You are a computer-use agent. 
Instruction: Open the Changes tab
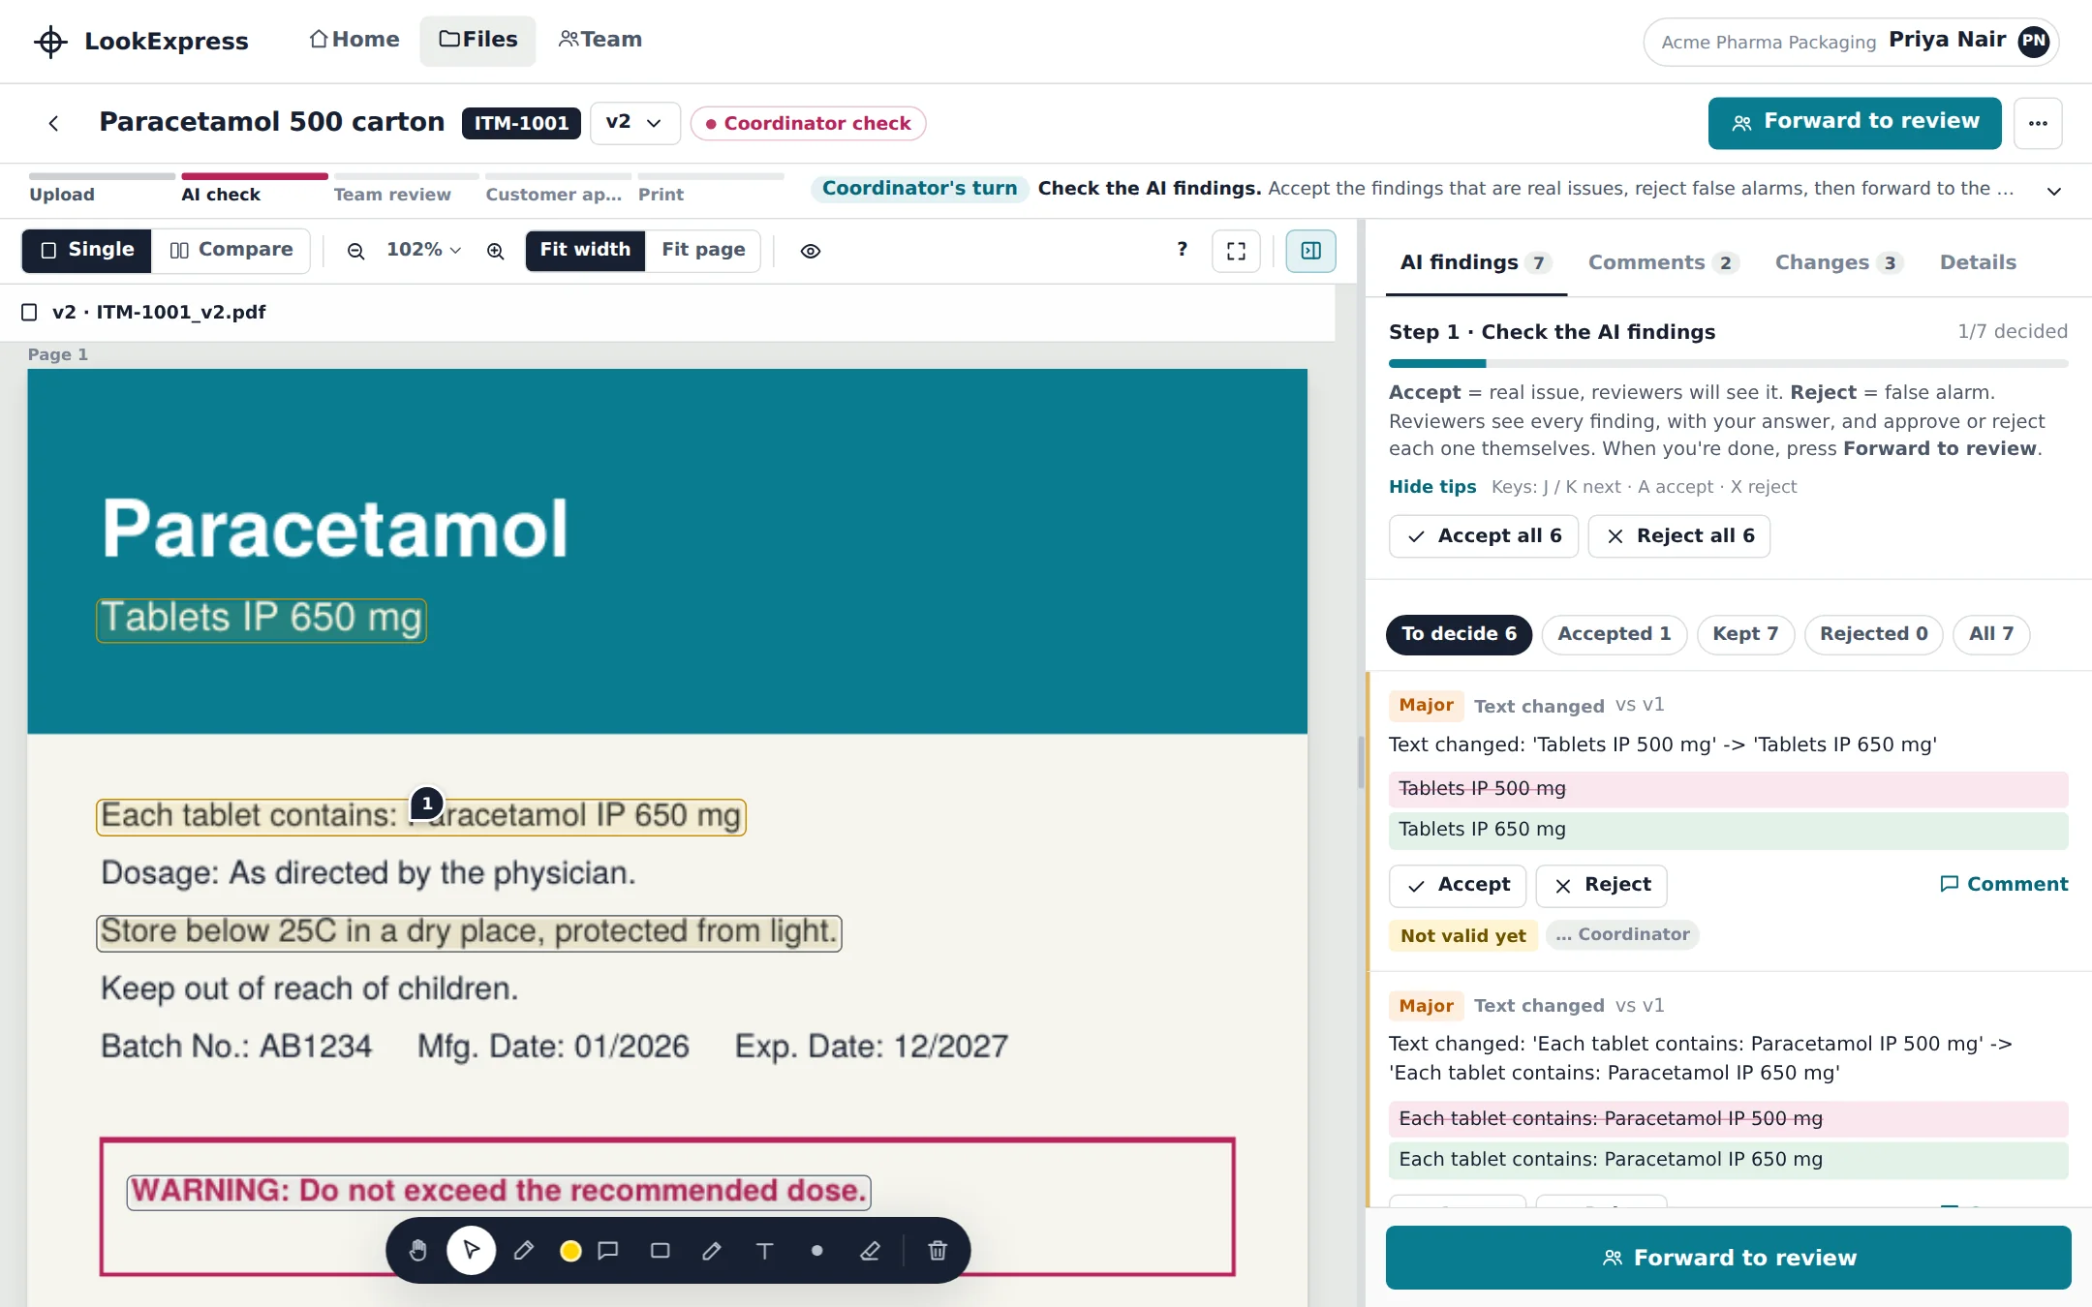click(1838, 262)
